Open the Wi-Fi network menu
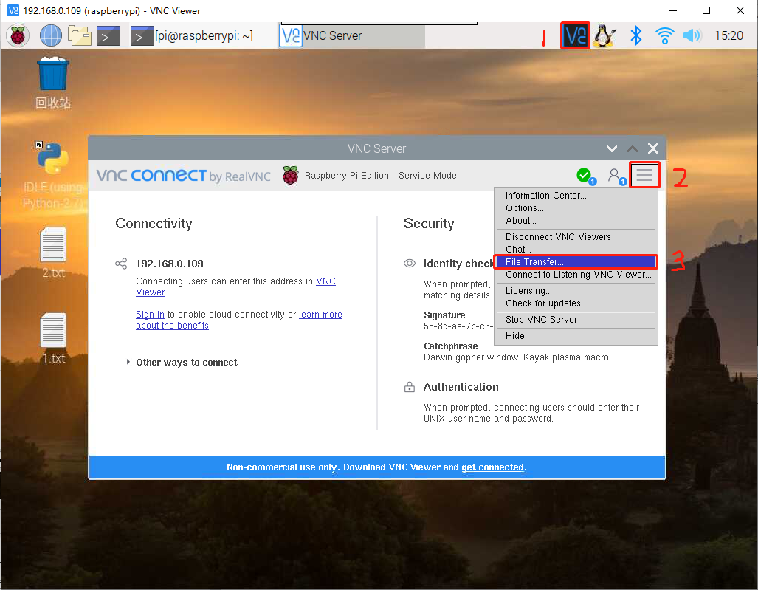This screenshot has width=758, height=590. point(664,35)
